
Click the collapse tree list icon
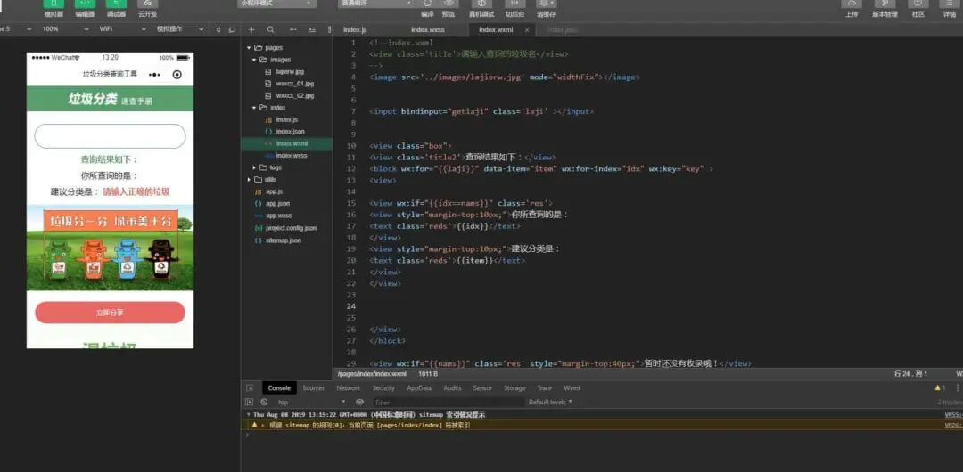click(x=312, y=29)
